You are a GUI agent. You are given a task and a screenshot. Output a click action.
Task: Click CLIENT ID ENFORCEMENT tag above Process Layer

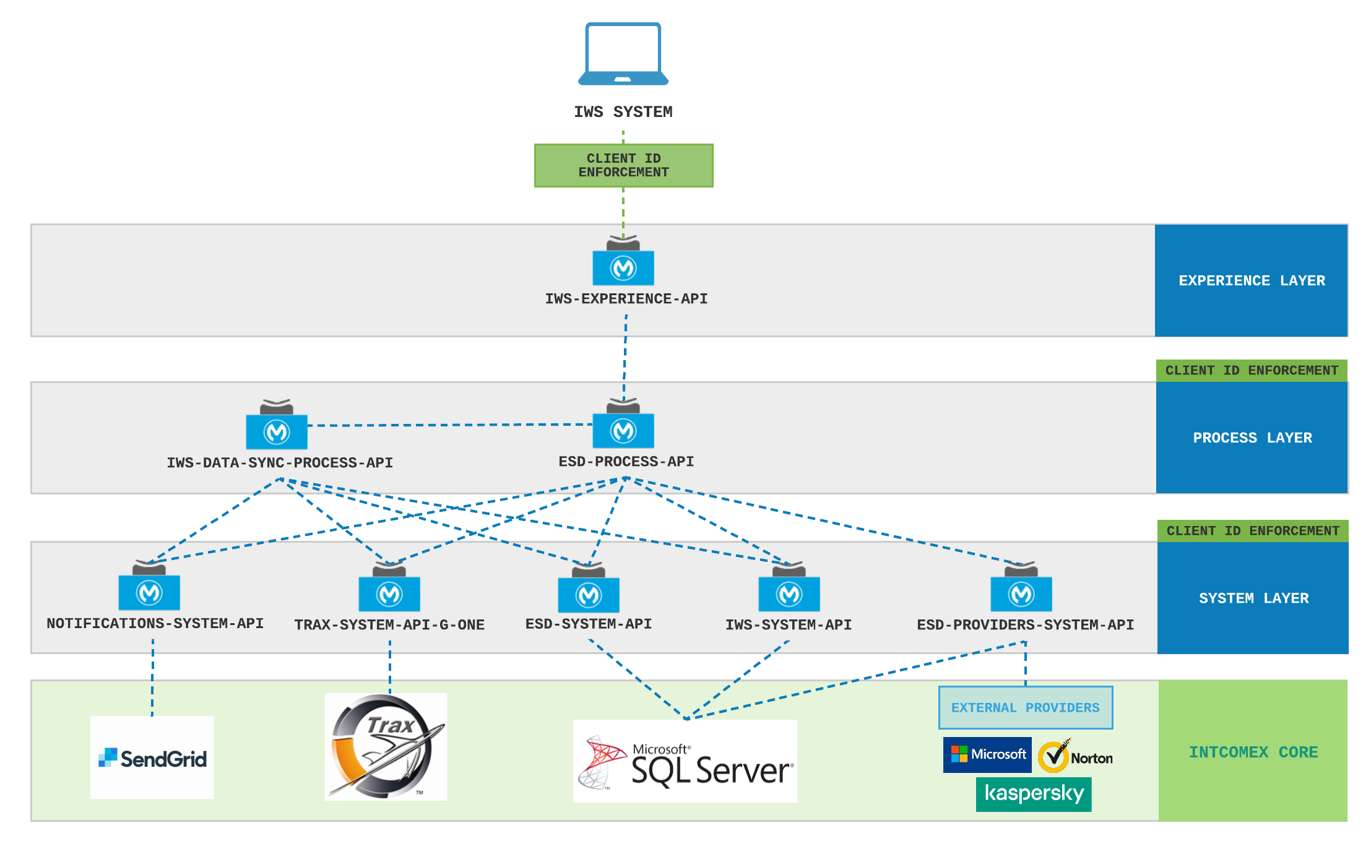click(1252, 371)
